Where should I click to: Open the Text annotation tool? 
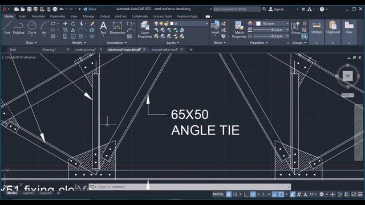[x=103, y=28]
